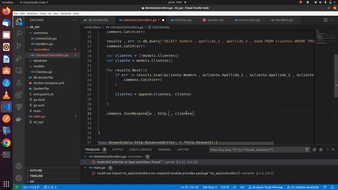Viewport: 338px width, 190px height.
Task: Open Explorer panel More Actions ellipsis
Action: (74, 20)
